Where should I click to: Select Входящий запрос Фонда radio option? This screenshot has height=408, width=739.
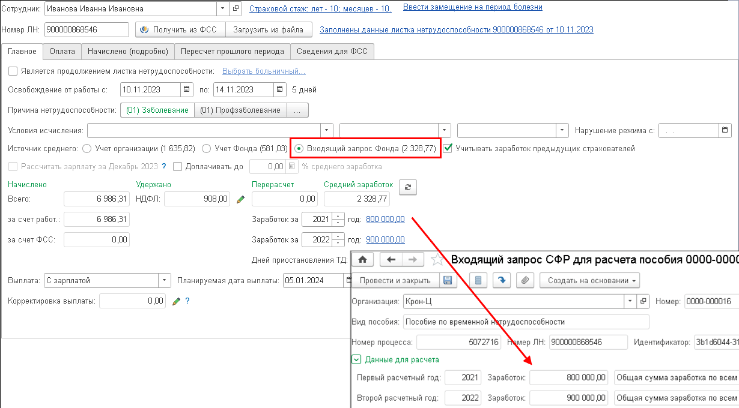pos(299,148)
